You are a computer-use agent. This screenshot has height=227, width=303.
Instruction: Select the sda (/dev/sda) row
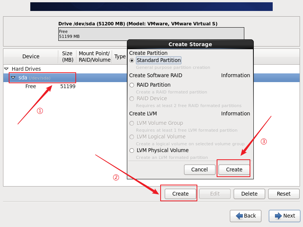(65, 78)
